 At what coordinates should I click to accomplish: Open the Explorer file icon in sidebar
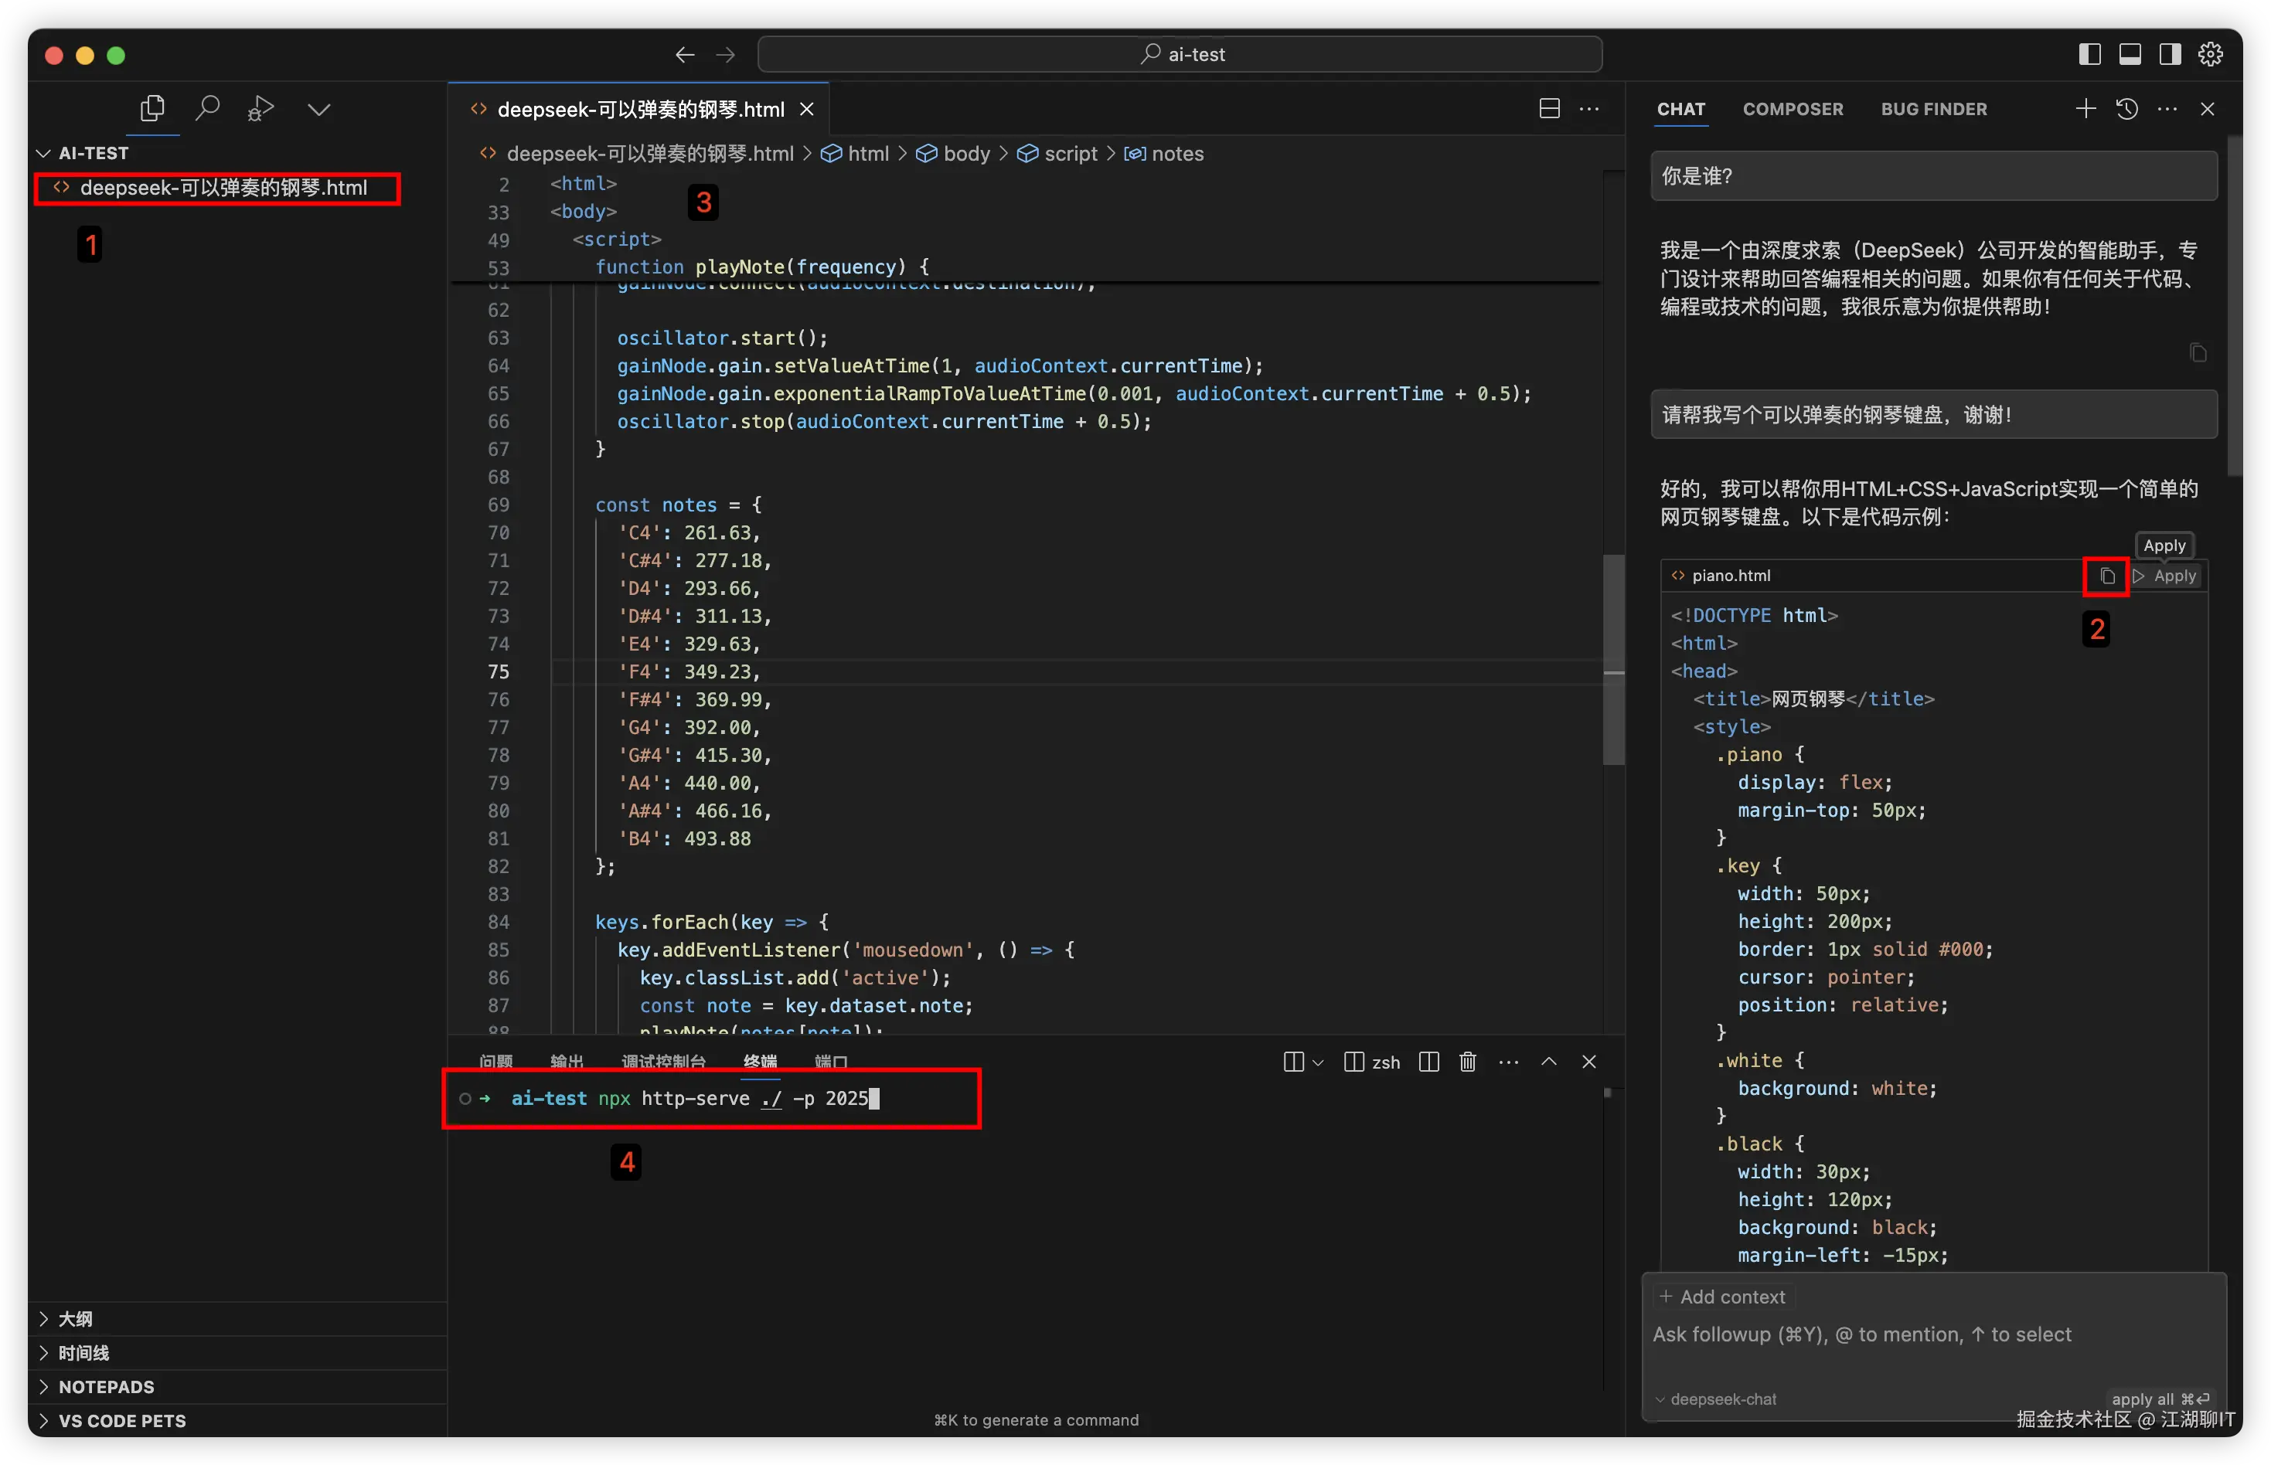pyautogui.click(x=152, y=107)
